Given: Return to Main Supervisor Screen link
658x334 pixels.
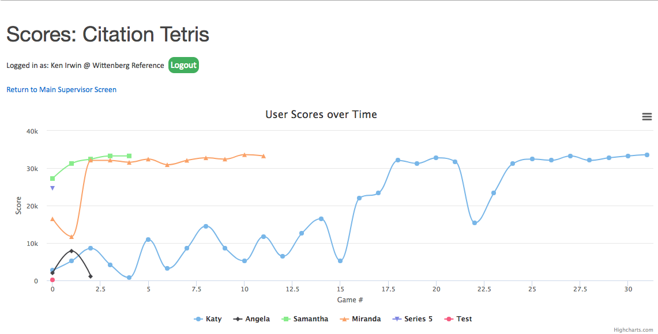Looking at the screenshot, I should click(62, 90).
